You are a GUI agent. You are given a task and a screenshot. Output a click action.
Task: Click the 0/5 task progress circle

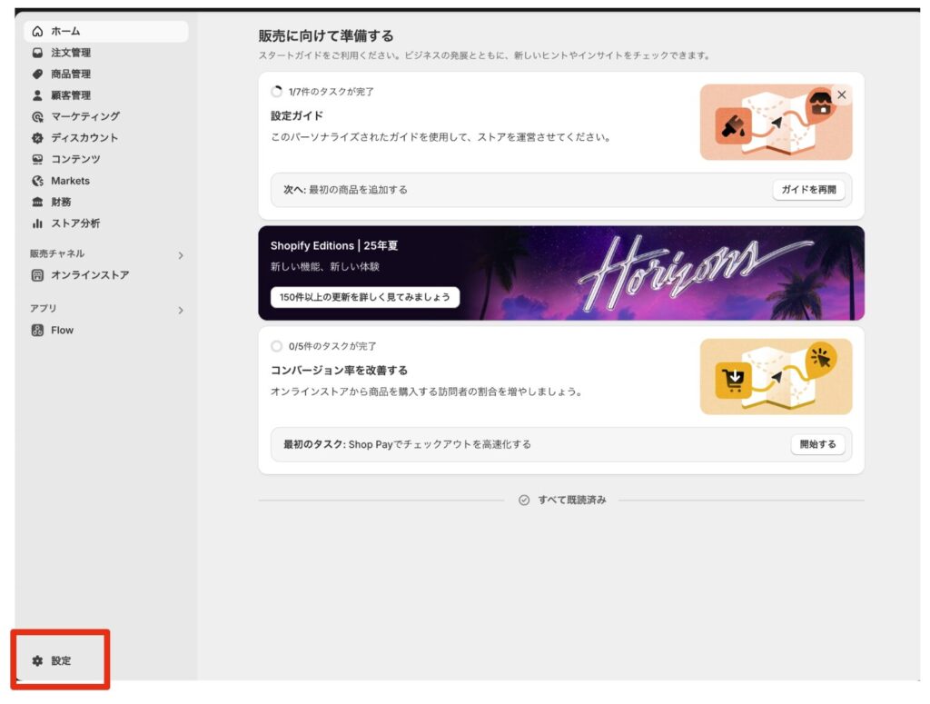click(x=276, y=346)
